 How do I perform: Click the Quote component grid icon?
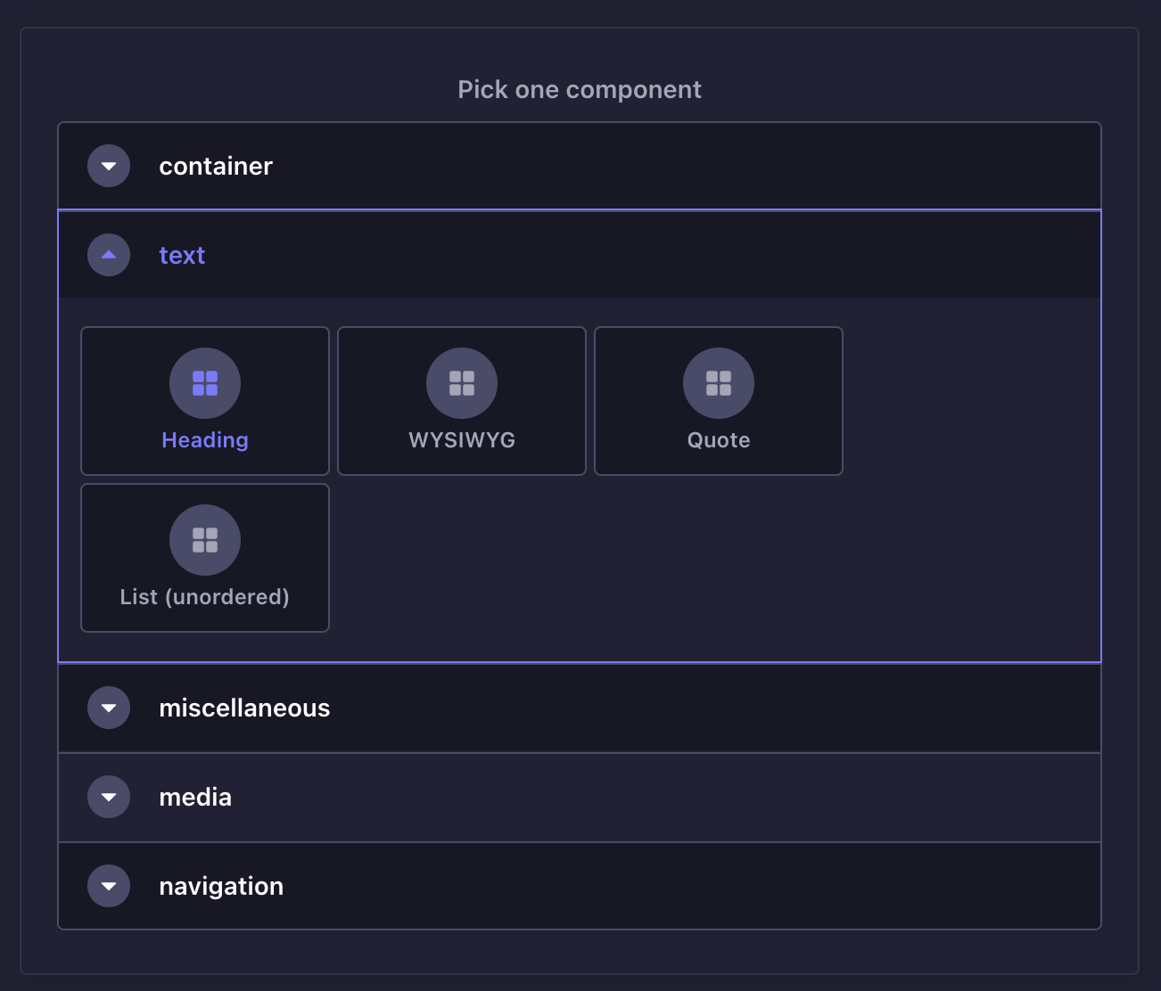click(719, 383)
